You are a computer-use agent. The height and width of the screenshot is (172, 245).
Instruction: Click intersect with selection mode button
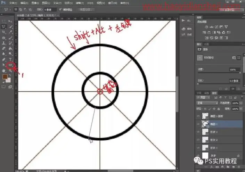pyautogui.click(x=31, y=10)
